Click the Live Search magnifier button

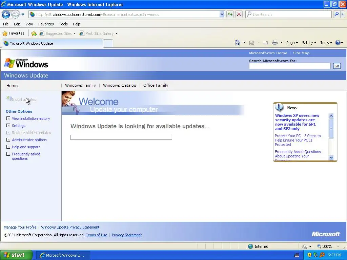(336, 14)
